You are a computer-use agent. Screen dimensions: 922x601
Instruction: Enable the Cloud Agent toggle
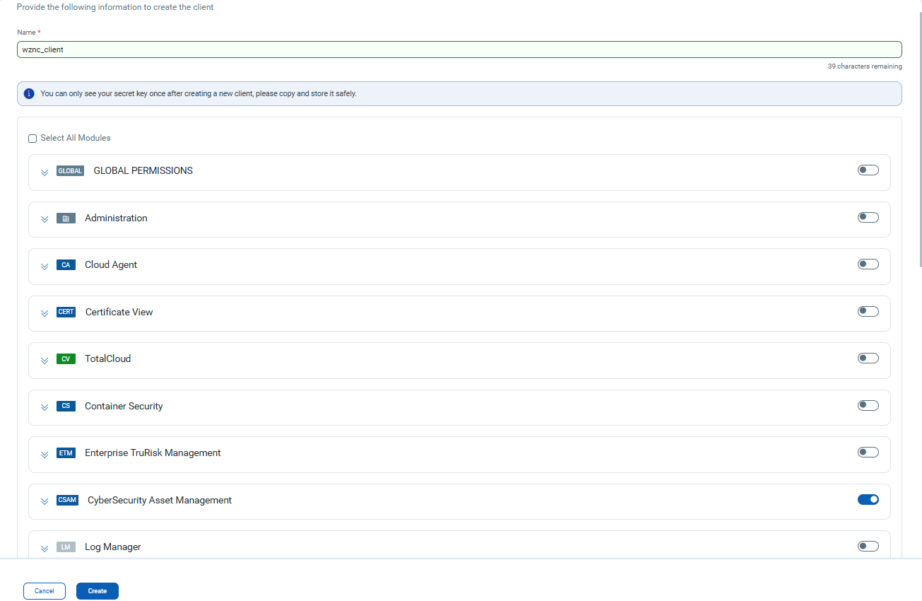[868, 264]
